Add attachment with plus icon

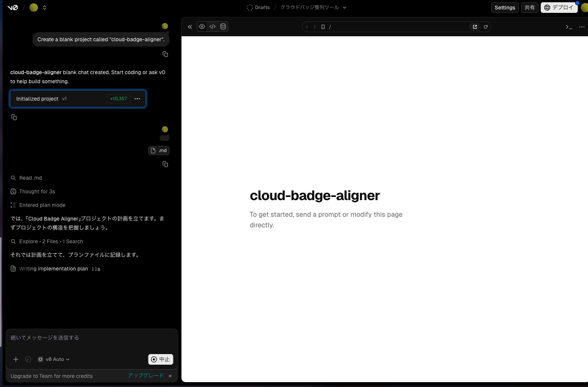pos(16,359)
